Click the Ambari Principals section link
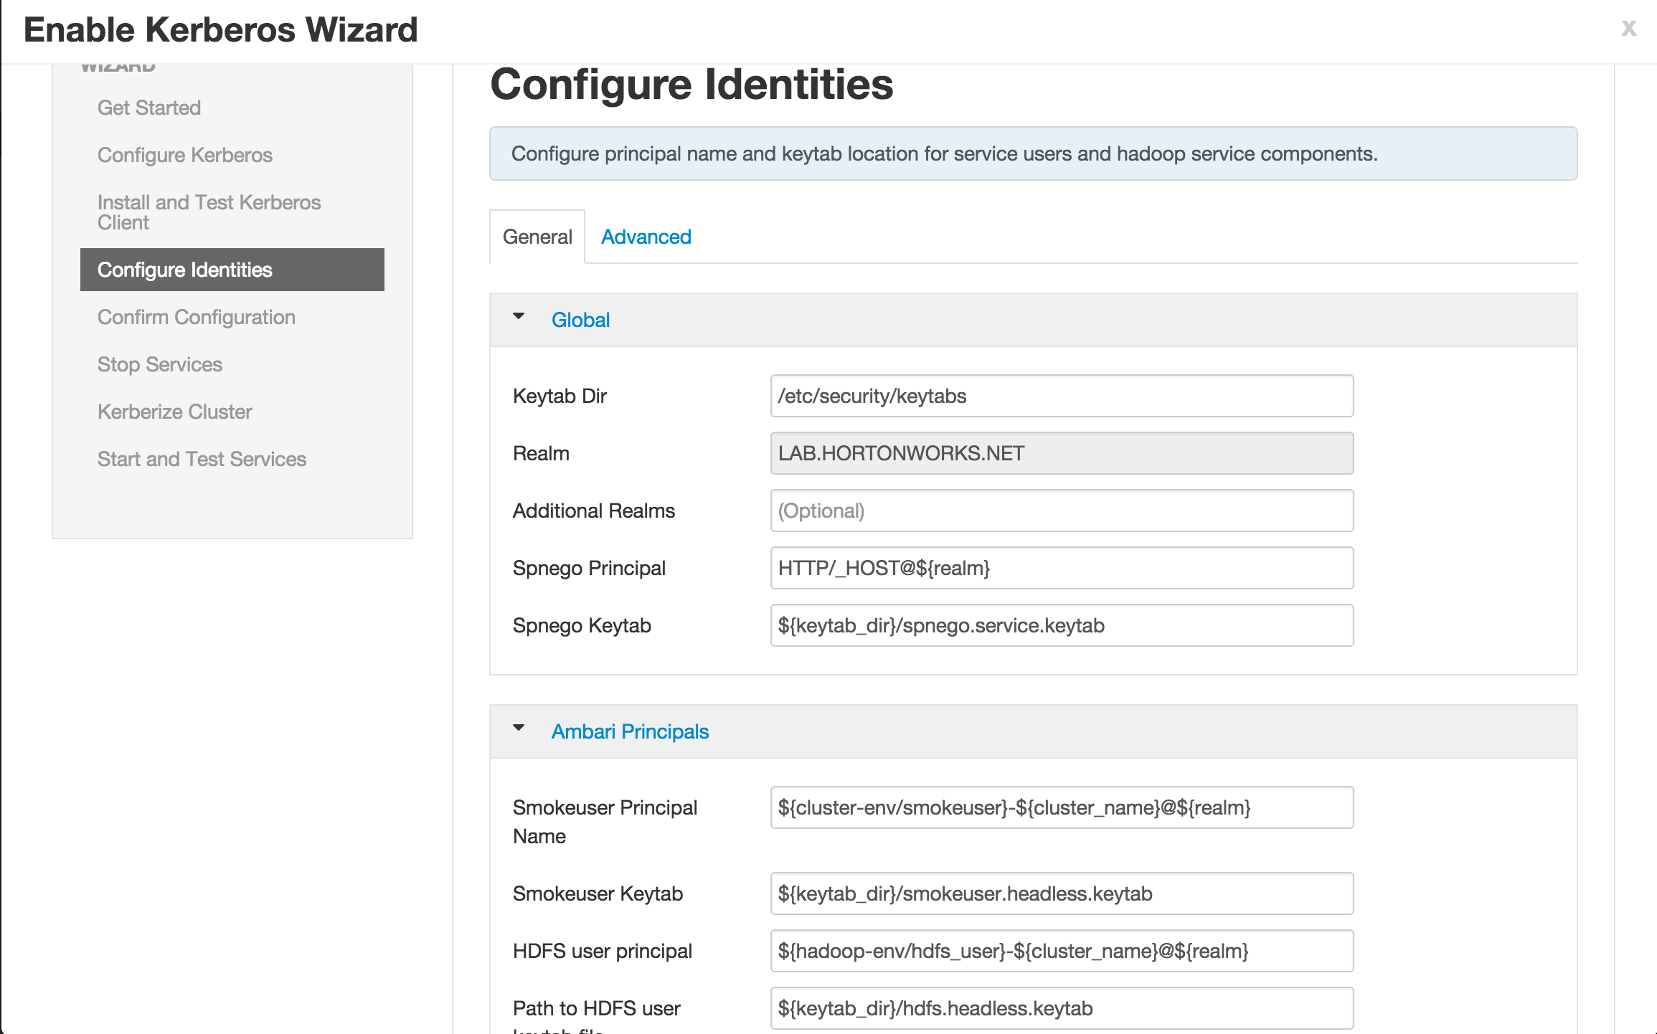Screen dimensions: 1657x1034 pos(629,731)
